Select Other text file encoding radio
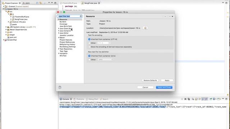230x129 pixels. [89, 43]
